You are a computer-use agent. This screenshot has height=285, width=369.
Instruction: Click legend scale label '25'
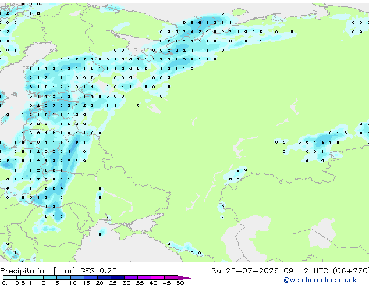pyautogui.click(x=113, y=283)
